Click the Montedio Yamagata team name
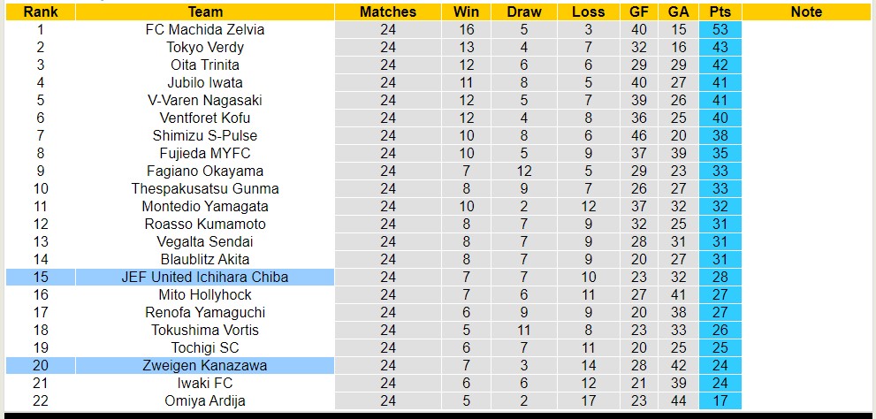Viewport: 876px width, 419px height. point(205,206)
